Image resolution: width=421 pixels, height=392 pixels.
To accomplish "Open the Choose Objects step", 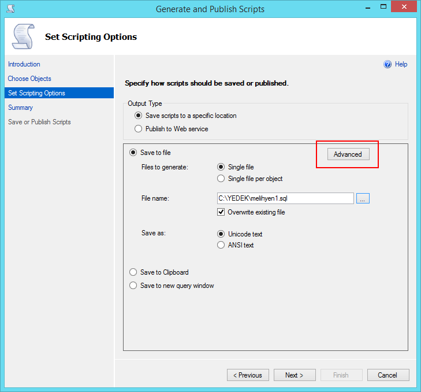I will click(29, 79).
